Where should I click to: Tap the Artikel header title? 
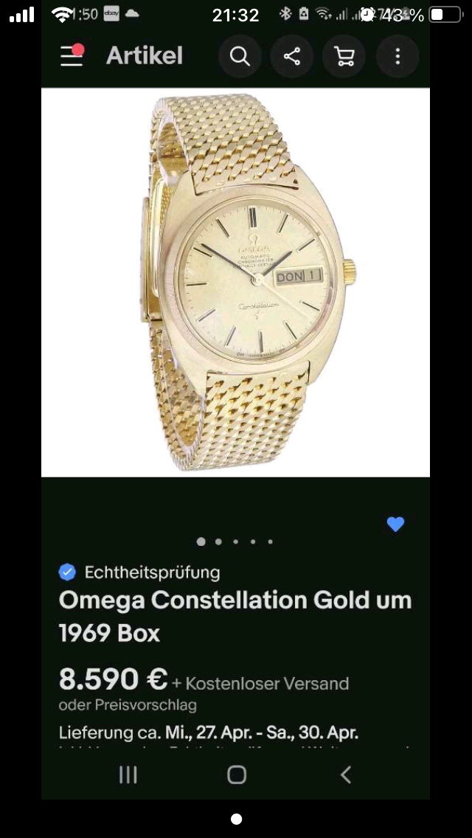click(x=145, y=55)
